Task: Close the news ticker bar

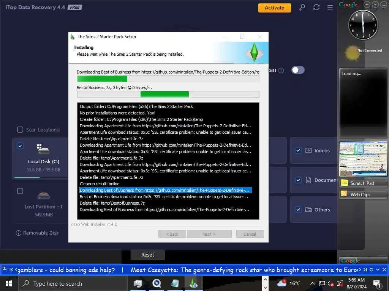Action: [x=384, y=270]
